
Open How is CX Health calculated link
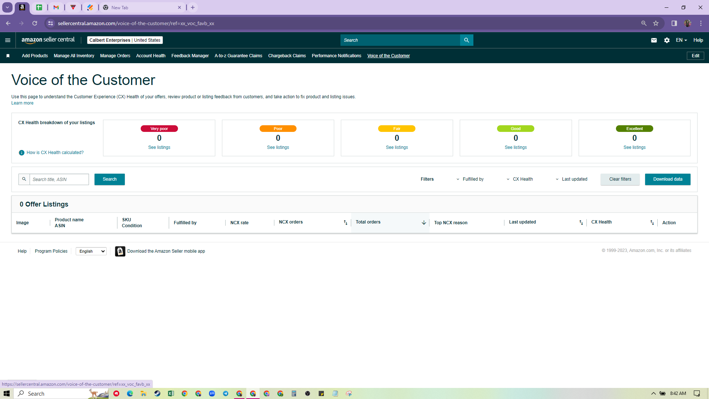55,153
